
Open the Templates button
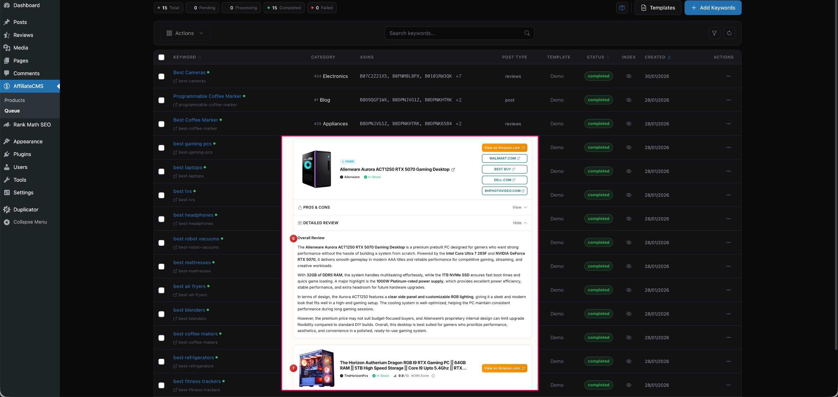coord(658,8)
